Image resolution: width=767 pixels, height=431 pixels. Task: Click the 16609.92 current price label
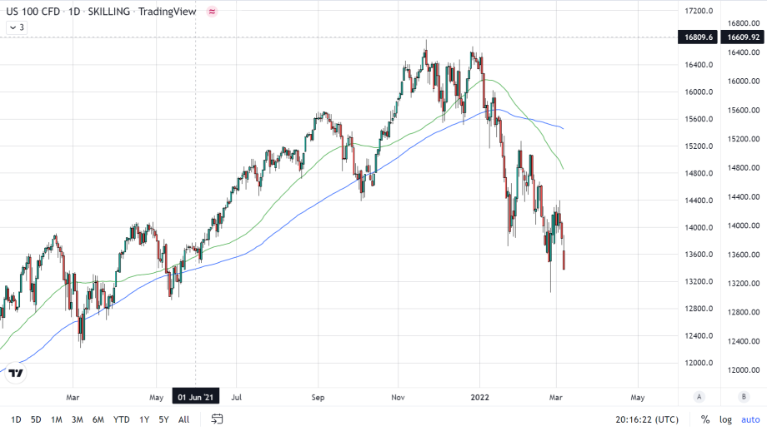point(744,37)
